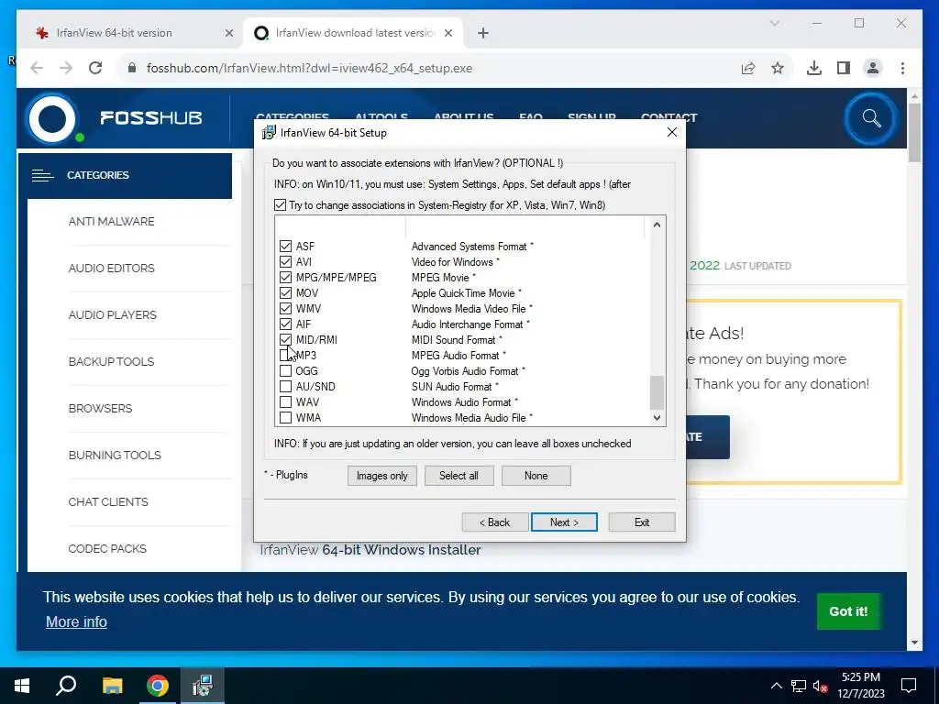Viewport: 939px width, 704px height.
Task: Check the OGG extension checkbox
Action: pyautogui.click(x=286, y=370)
